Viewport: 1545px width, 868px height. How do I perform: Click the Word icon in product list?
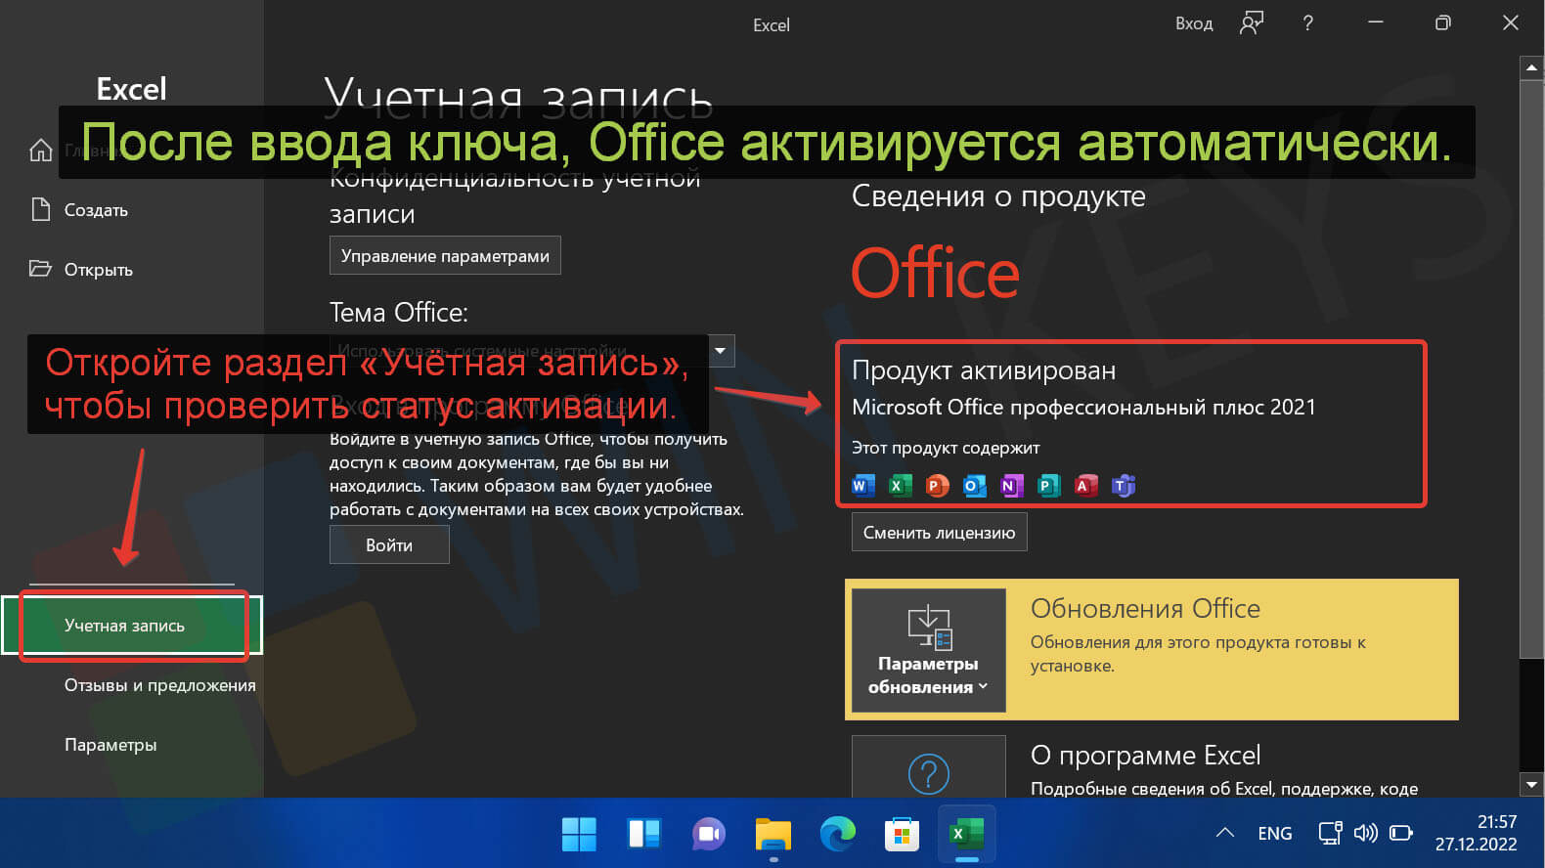(x=862, y=486)
